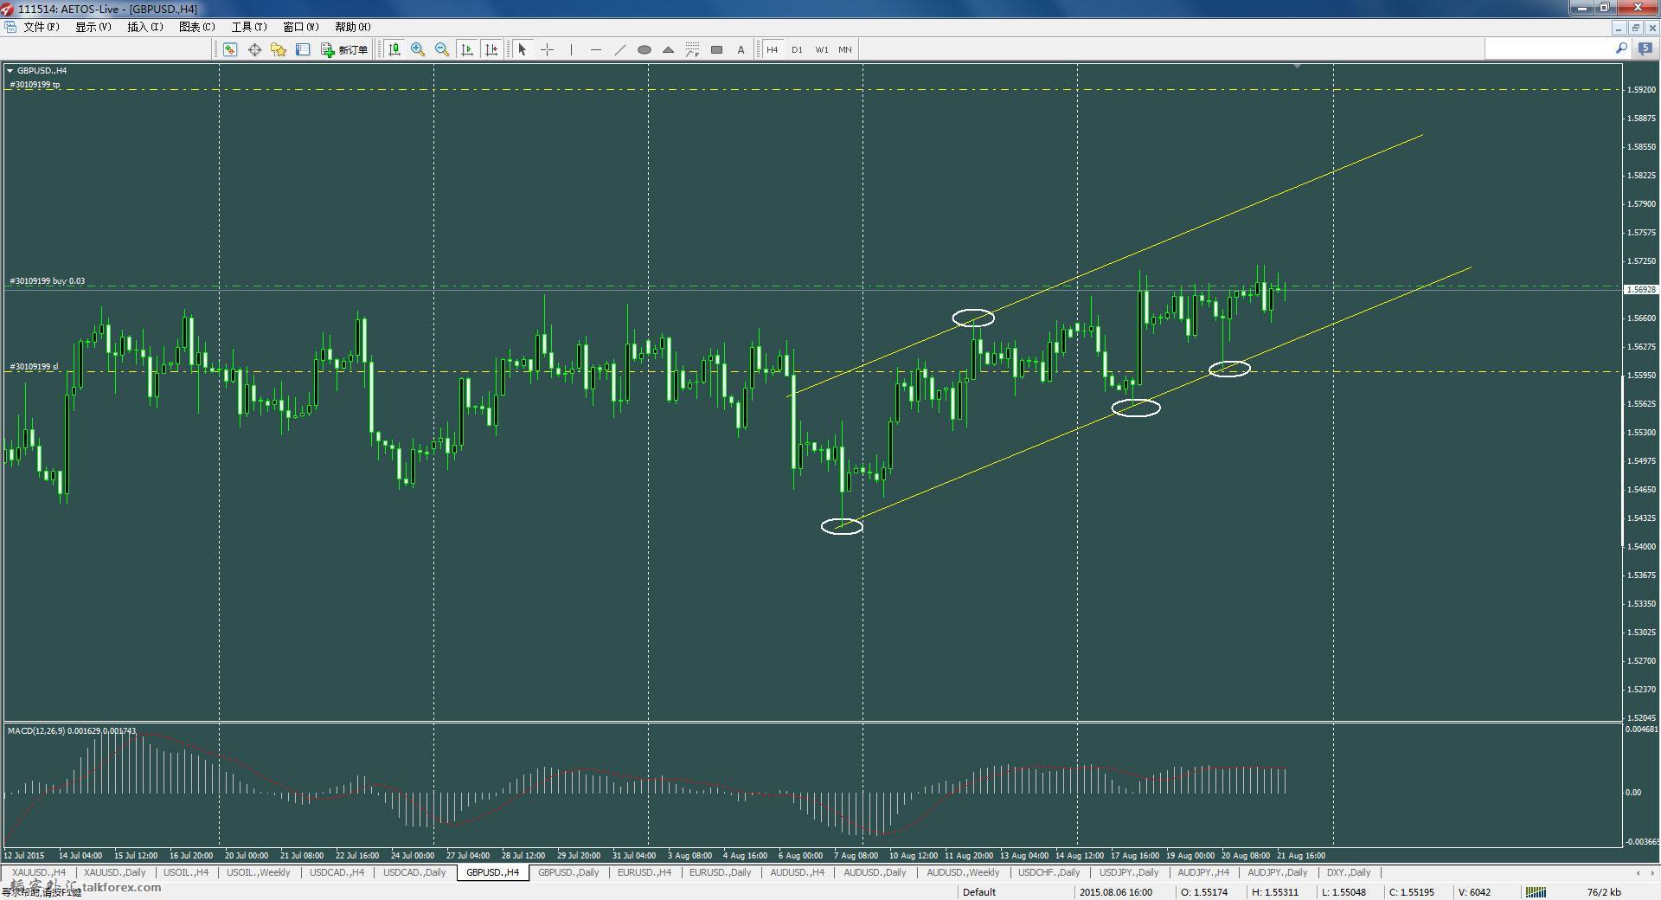Screen dimensions: 1661x900
Task: Select the ellipse drawing tool
Action: (644, 49)
